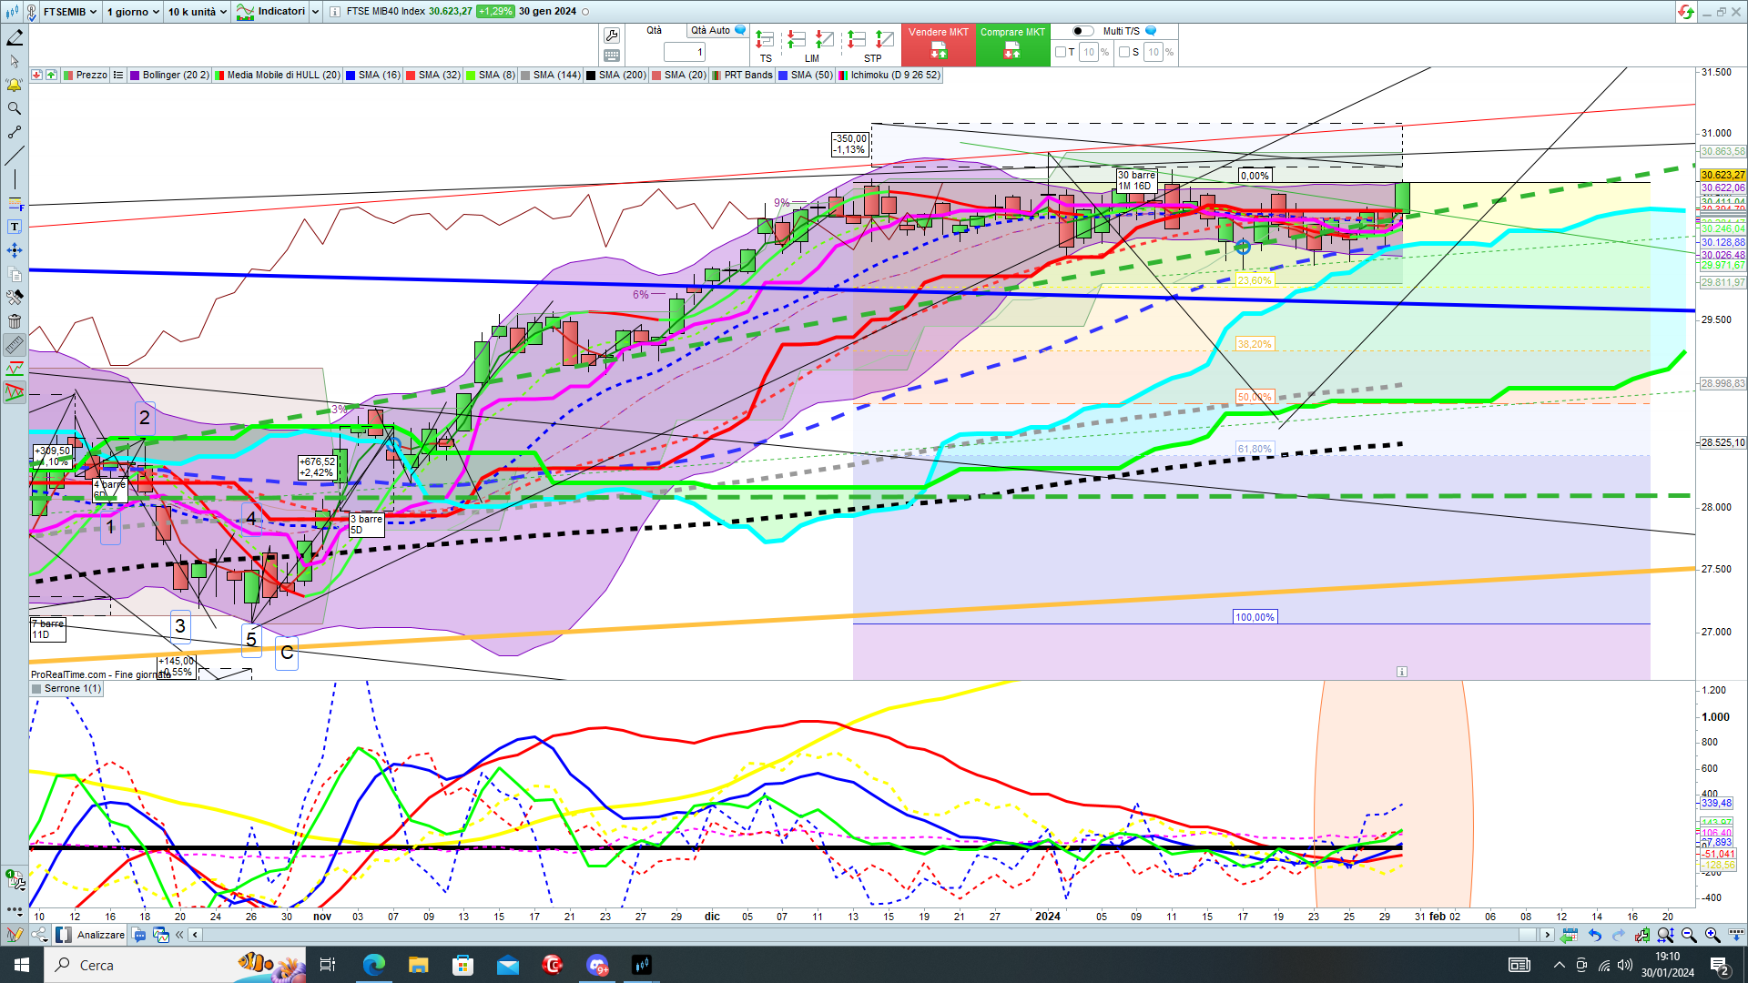
Task: Select the ruler measure tool
Action: click(x=15, y=345)
